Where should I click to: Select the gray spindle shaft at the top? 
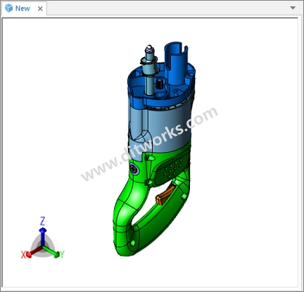(x=149, y=70)
